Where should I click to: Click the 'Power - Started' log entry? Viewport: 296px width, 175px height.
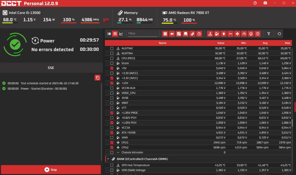44,88
